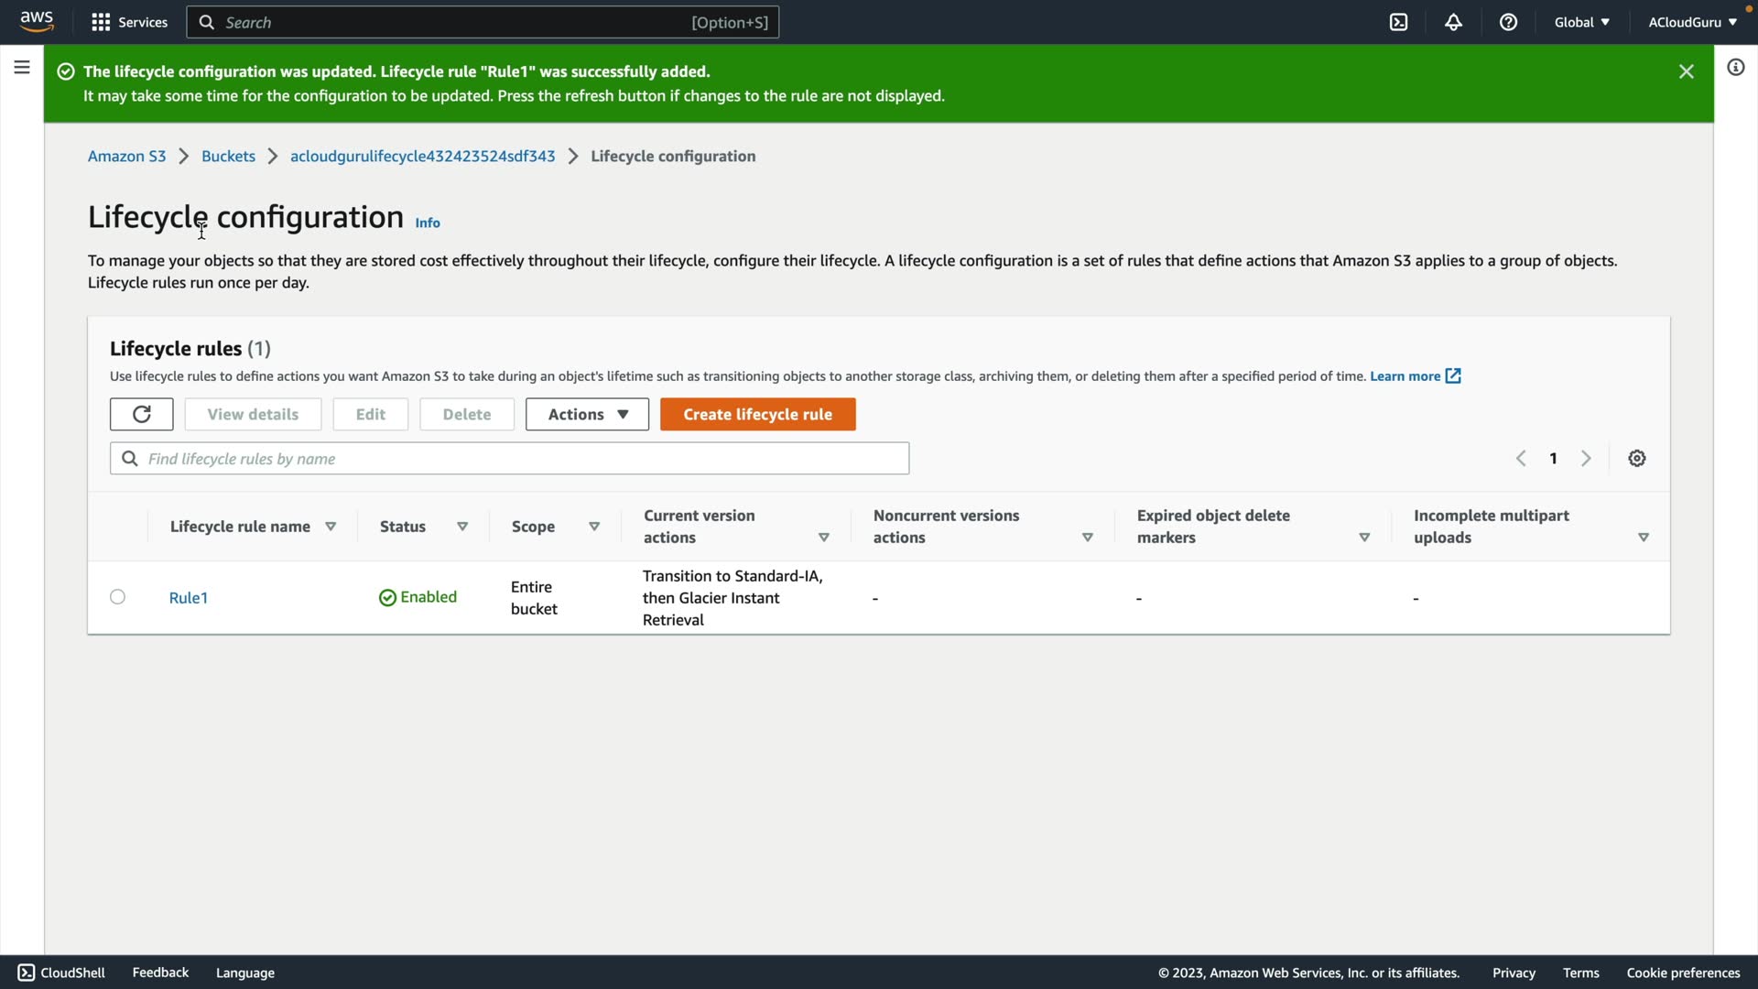Screen dimensions: 1758x989
Task: Open Language in the footer
Action: point(244,973)
